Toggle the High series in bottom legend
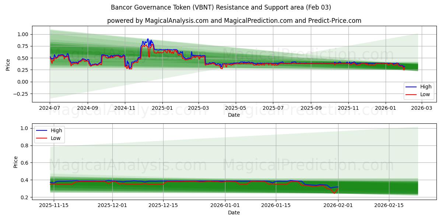The image size is (442, 221). point(55,130)
